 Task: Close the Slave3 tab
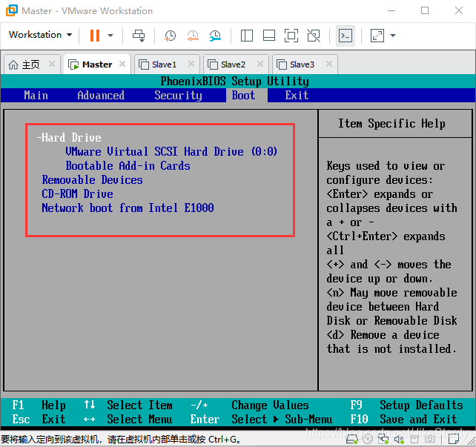pos(329,64)
